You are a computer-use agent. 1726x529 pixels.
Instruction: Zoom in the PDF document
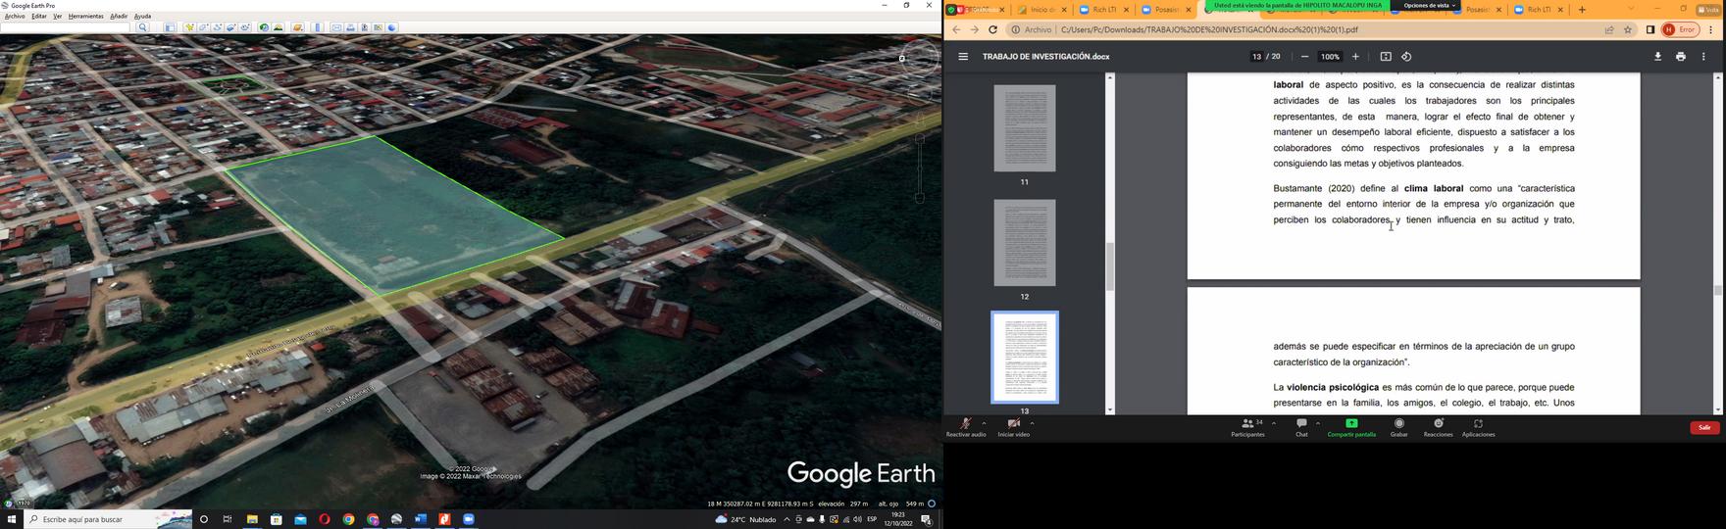tap(1355, 57)
